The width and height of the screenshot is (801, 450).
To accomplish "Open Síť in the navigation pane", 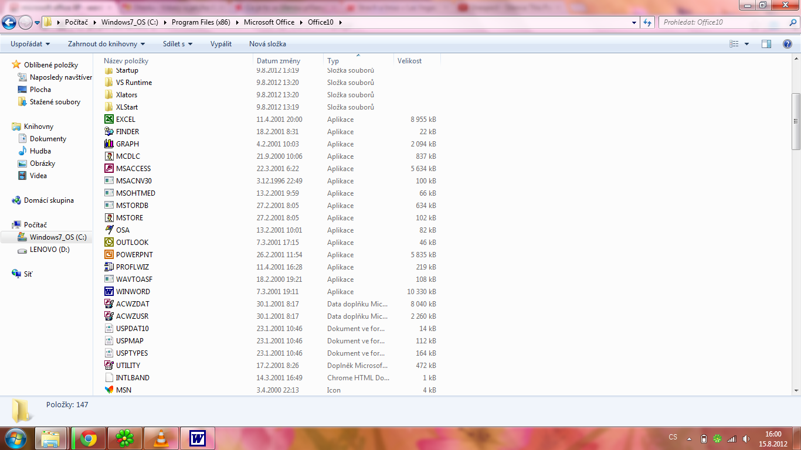I will pyautogui.click(x=28, y=274).
